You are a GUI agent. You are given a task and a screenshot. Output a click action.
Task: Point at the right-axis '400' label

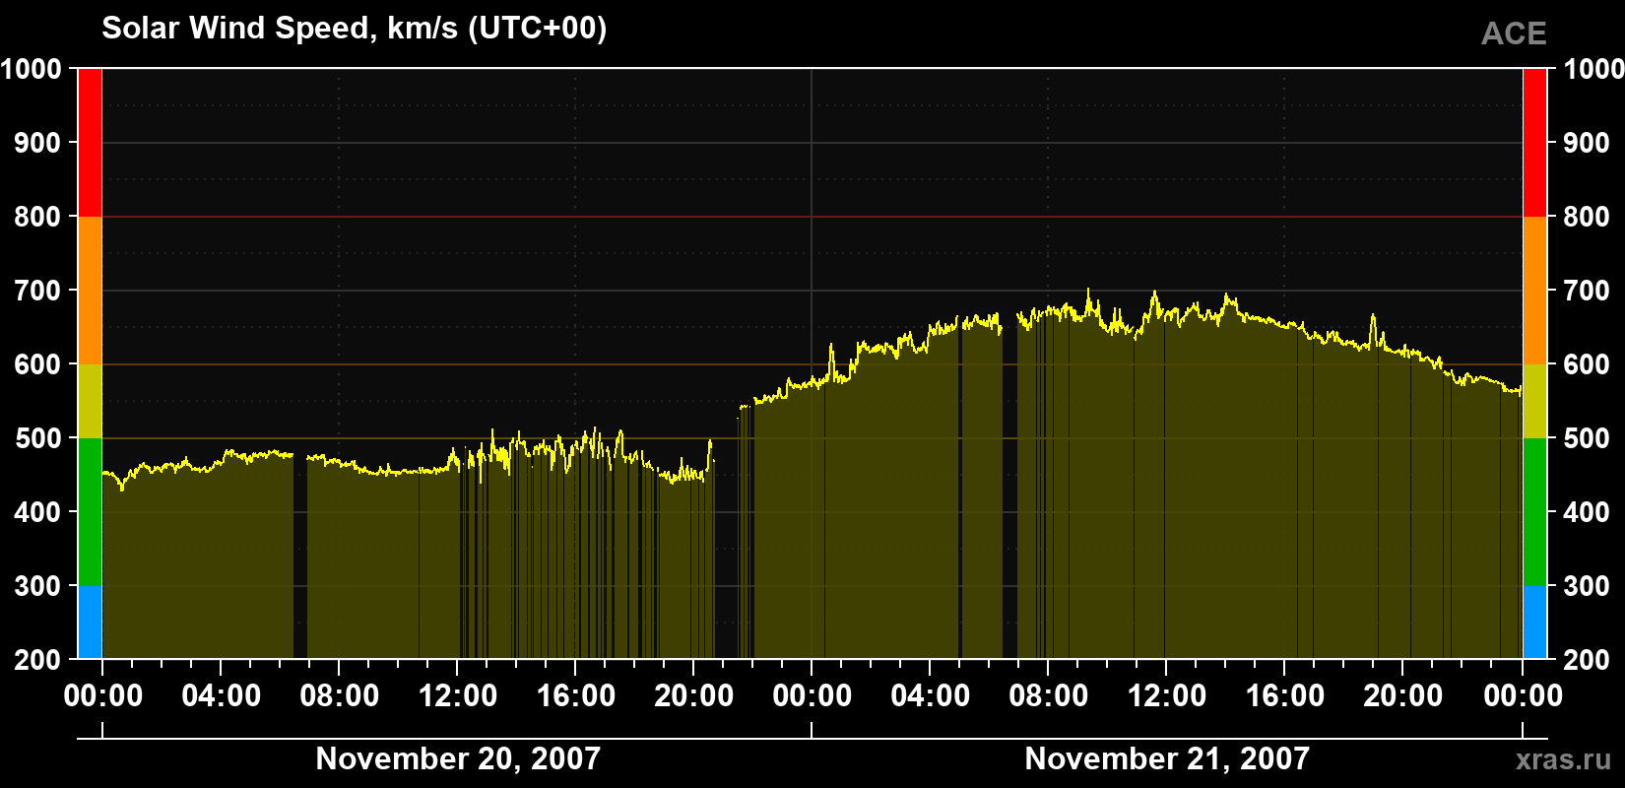(x=1587, y=512)
